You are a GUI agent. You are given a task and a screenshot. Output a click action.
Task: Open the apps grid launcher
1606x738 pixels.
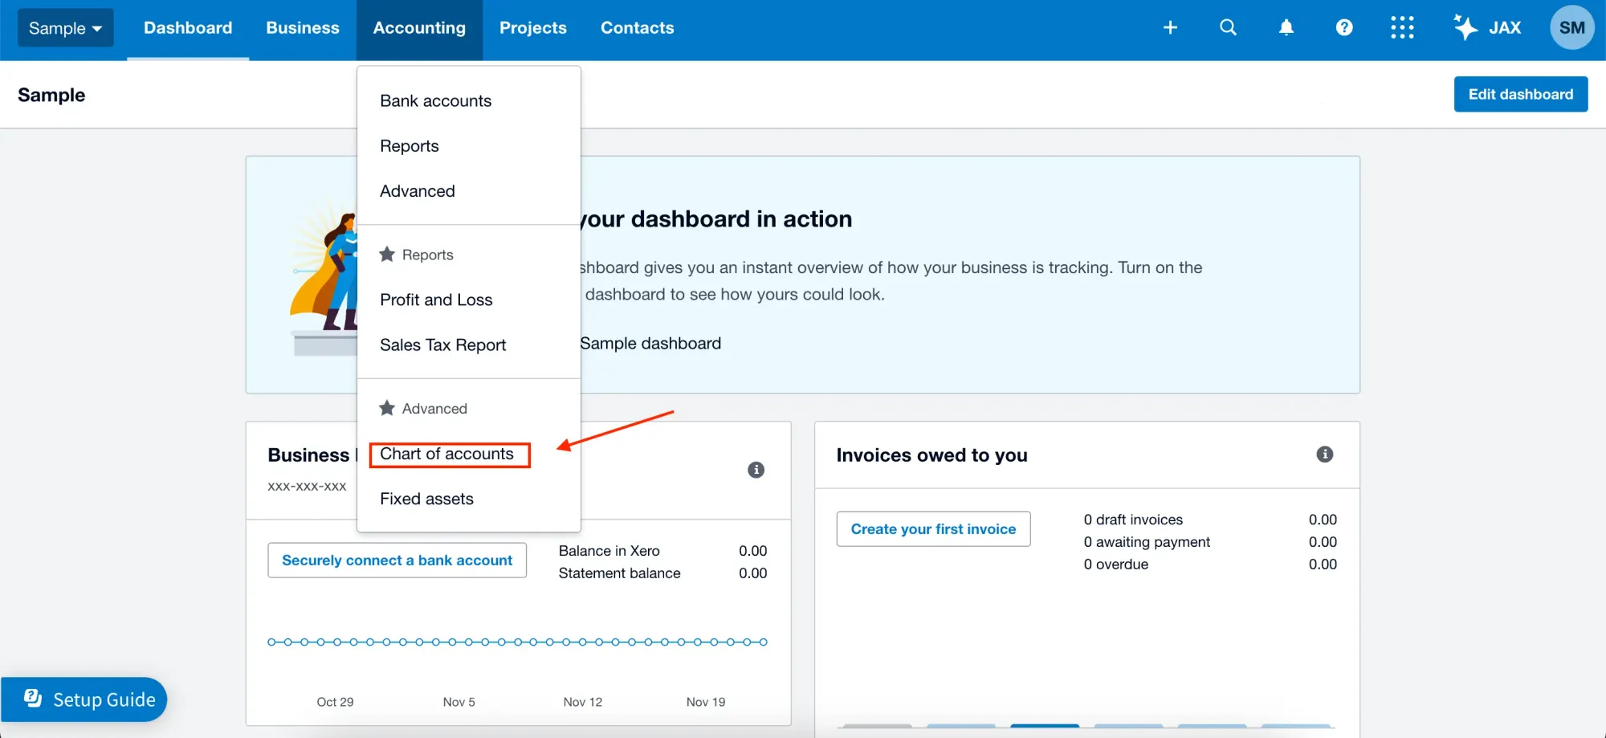click(1402, 28)
